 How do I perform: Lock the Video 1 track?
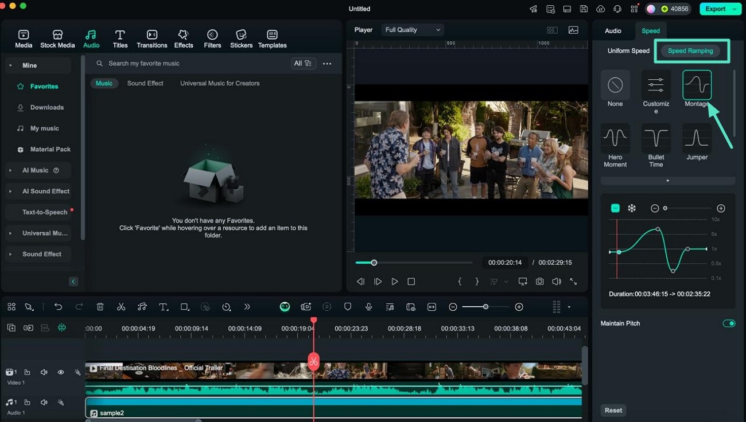27,372
